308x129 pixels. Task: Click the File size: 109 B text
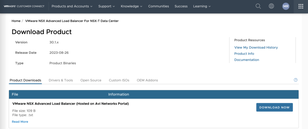[24, 111]
